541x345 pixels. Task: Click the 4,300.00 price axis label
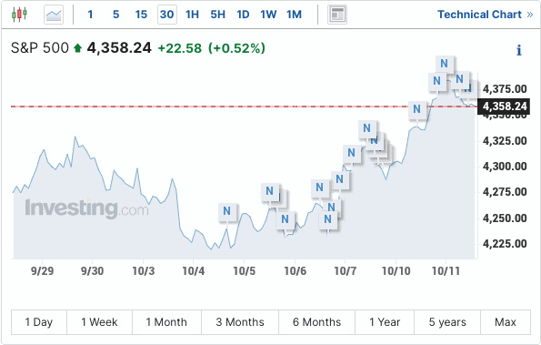[505, 167]
